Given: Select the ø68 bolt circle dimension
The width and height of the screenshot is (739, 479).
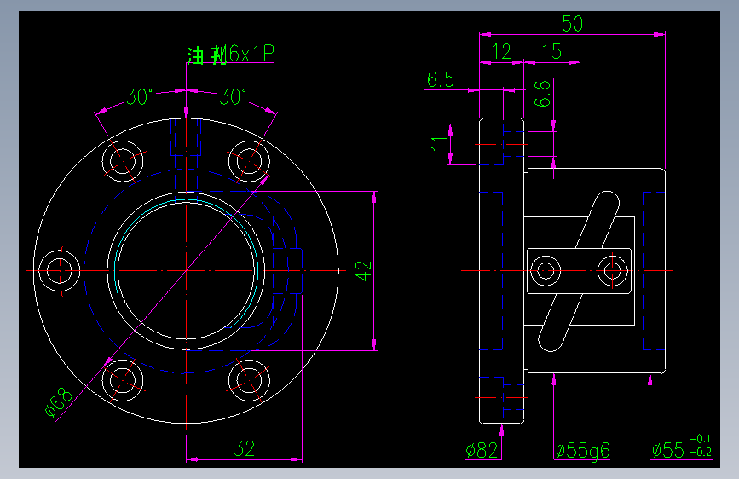Looking at the screenshot, I should 59,403.
